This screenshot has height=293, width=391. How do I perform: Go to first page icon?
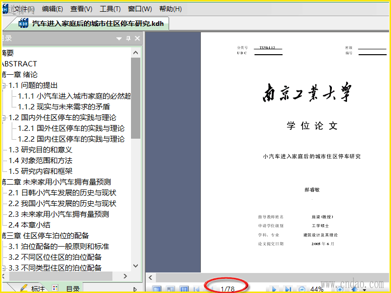[196, 289]
